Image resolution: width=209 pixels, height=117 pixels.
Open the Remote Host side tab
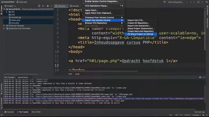coord(208,23)
